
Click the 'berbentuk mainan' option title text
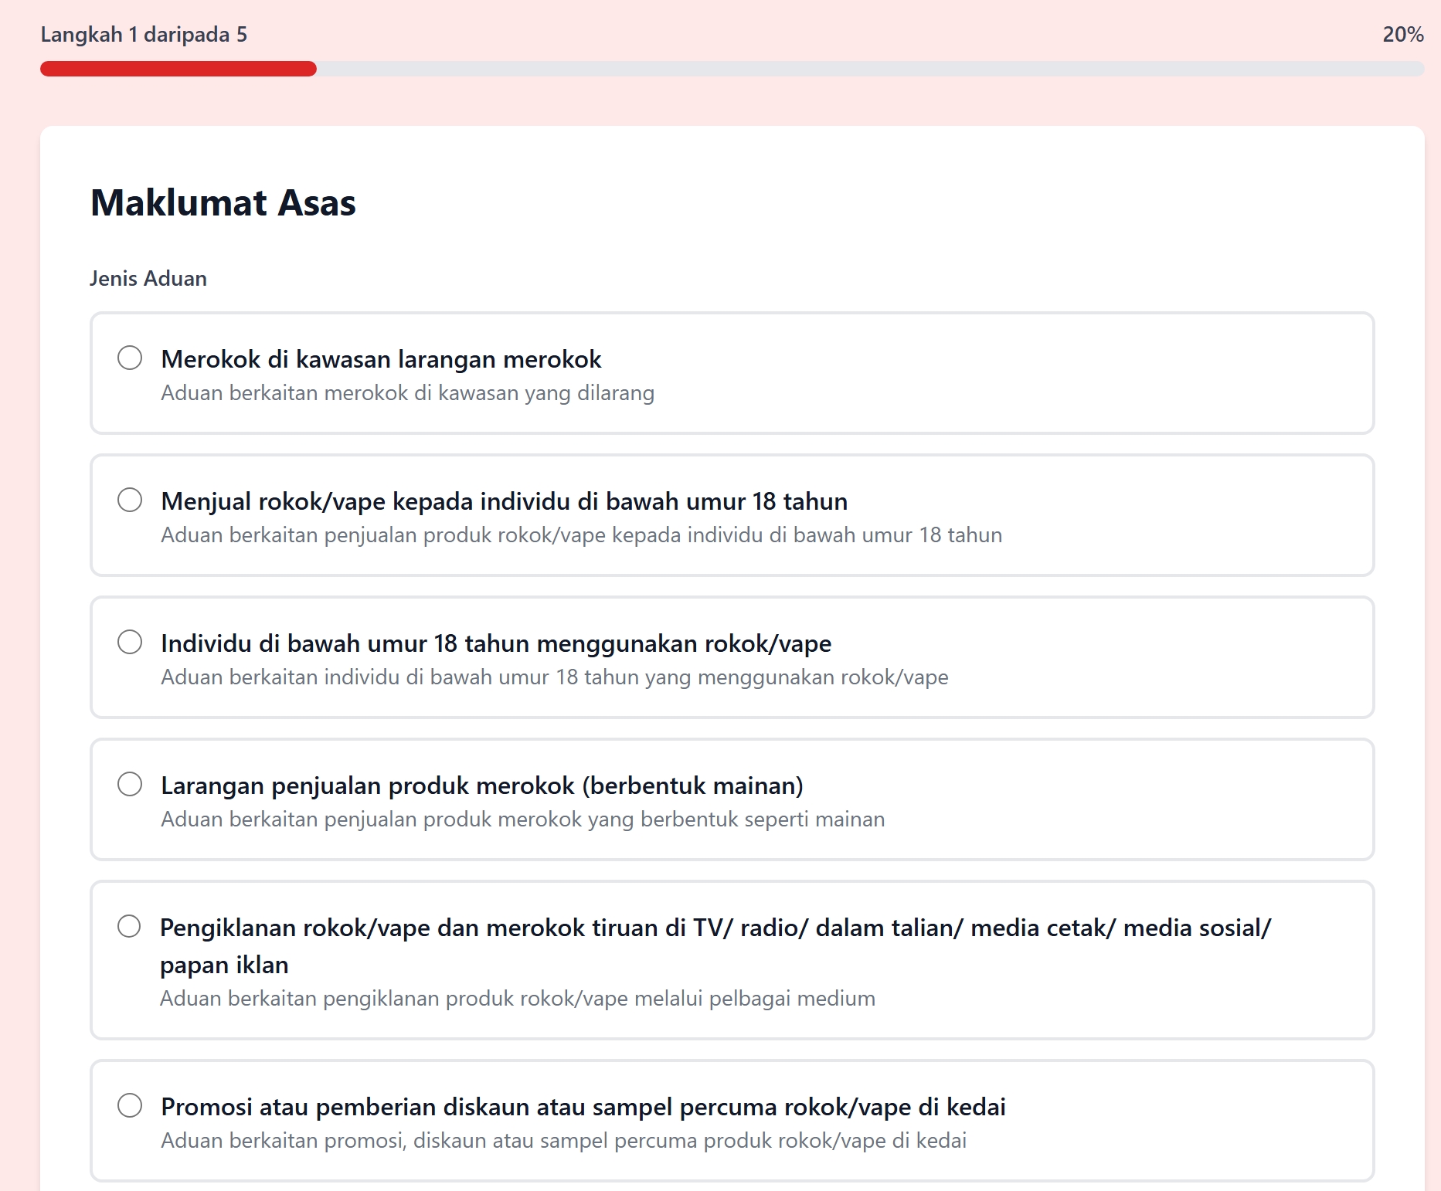(x=482, y=786)
